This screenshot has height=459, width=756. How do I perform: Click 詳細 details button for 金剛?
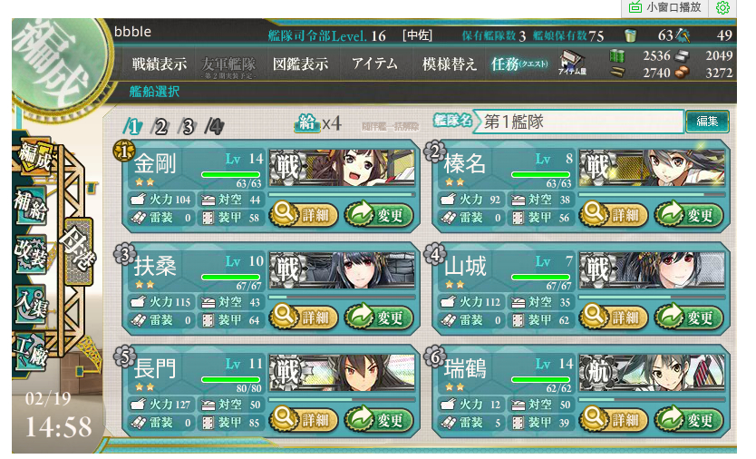tap(304, 214)
